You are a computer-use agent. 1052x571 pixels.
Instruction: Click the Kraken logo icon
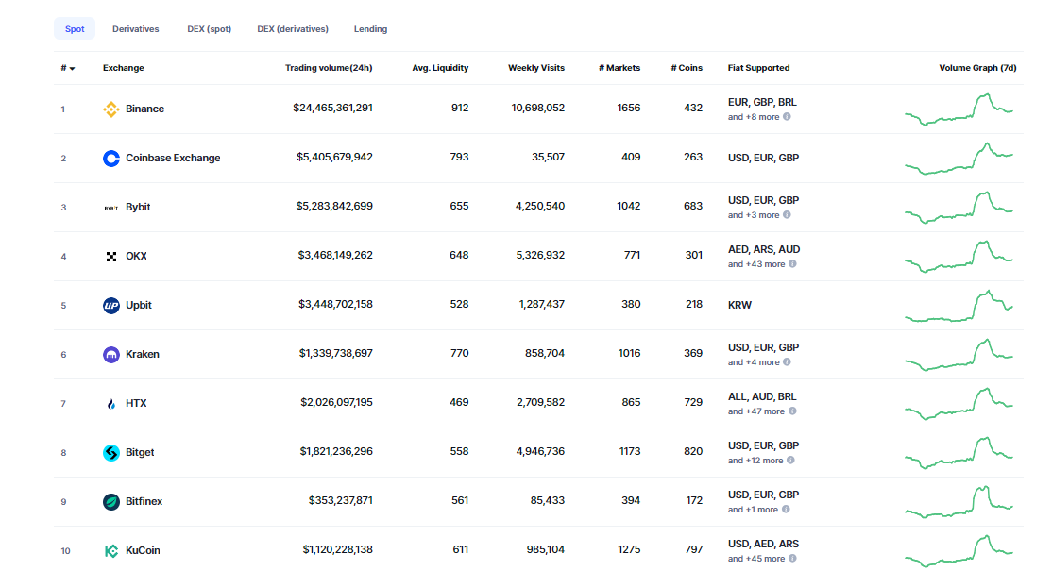[111, 355]
